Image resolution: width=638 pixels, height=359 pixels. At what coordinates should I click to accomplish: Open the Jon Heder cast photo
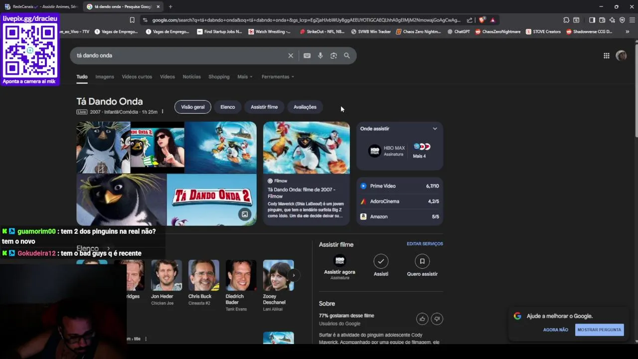click(166, 275)
